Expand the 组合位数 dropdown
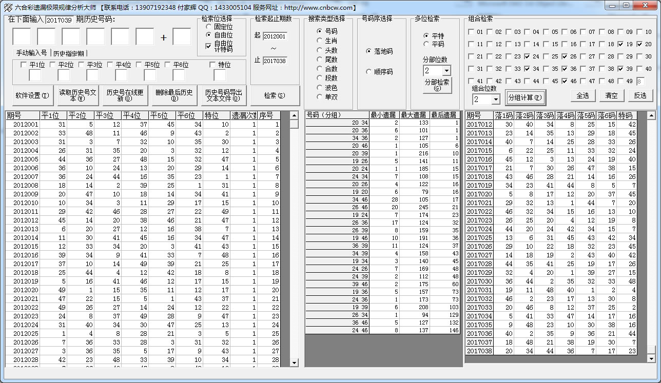Viewport: 661px width, 383px height. click(495, 99)
